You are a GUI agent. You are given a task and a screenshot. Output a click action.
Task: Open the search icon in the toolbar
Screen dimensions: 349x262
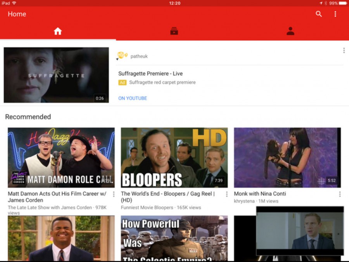[x=319, y=14]
